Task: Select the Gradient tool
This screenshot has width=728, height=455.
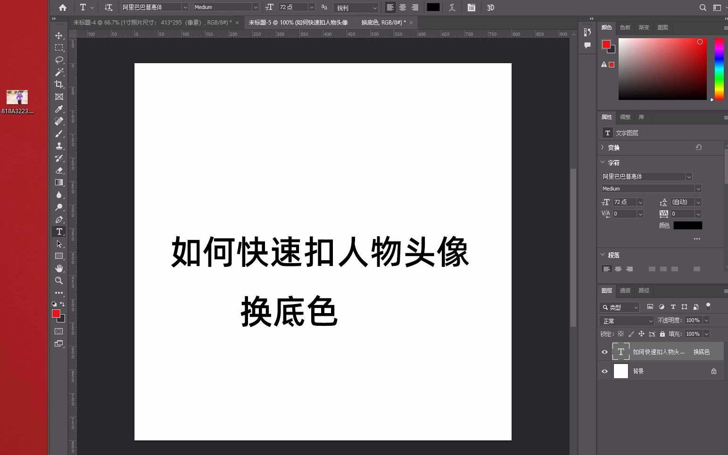Action: [x=59, y=182]
